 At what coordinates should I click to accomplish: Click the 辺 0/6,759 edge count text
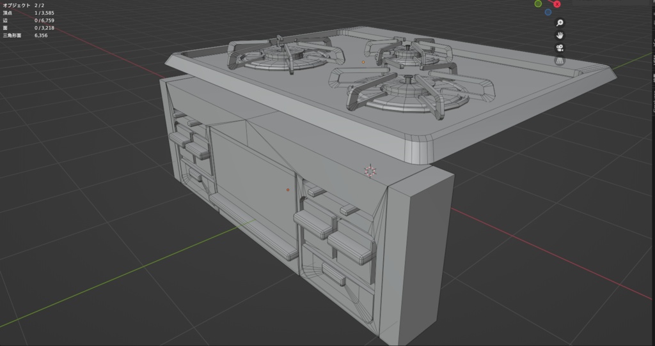[28, 20]
